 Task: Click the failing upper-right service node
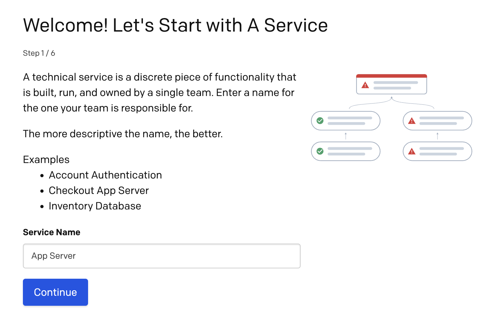point(437,121)
